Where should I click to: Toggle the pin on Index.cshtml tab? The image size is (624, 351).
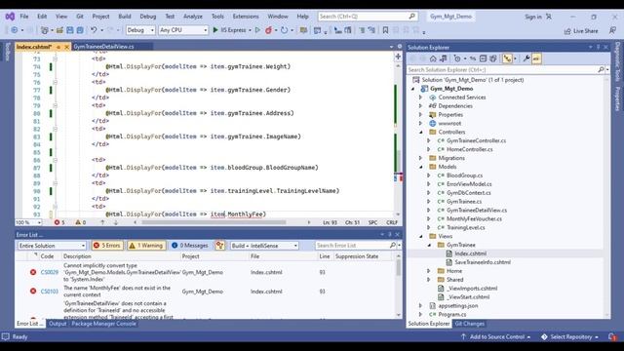pyautogui.click(x=58, y=47)
